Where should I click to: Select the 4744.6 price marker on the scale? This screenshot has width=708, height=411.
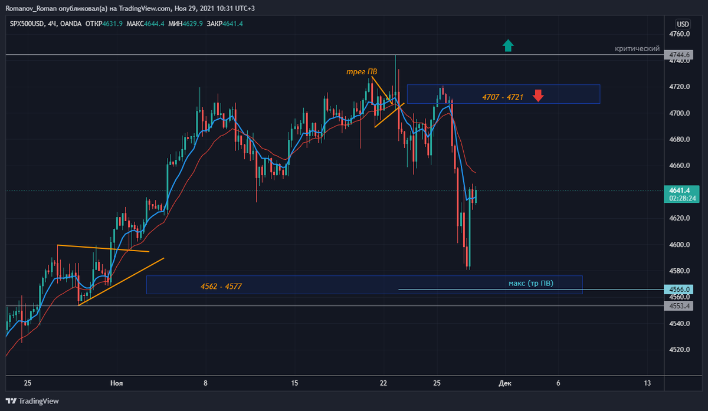coord(680,54)
